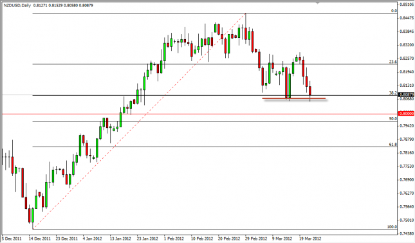
Task: Click the 1 Feb 2012 date label
Action: pyautogui.click(x=174, y=239)
